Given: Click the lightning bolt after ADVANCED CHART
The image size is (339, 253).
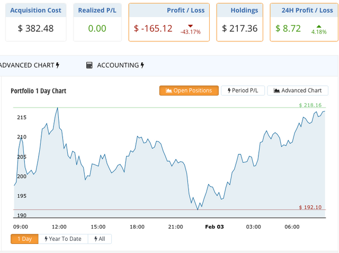Looking at the screenshot, I should tap(58, 65).
